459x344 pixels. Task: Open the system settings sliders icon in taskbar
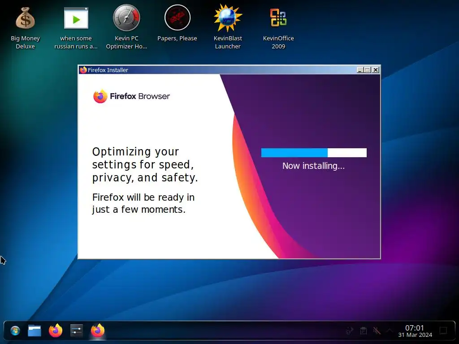(76, 331)
